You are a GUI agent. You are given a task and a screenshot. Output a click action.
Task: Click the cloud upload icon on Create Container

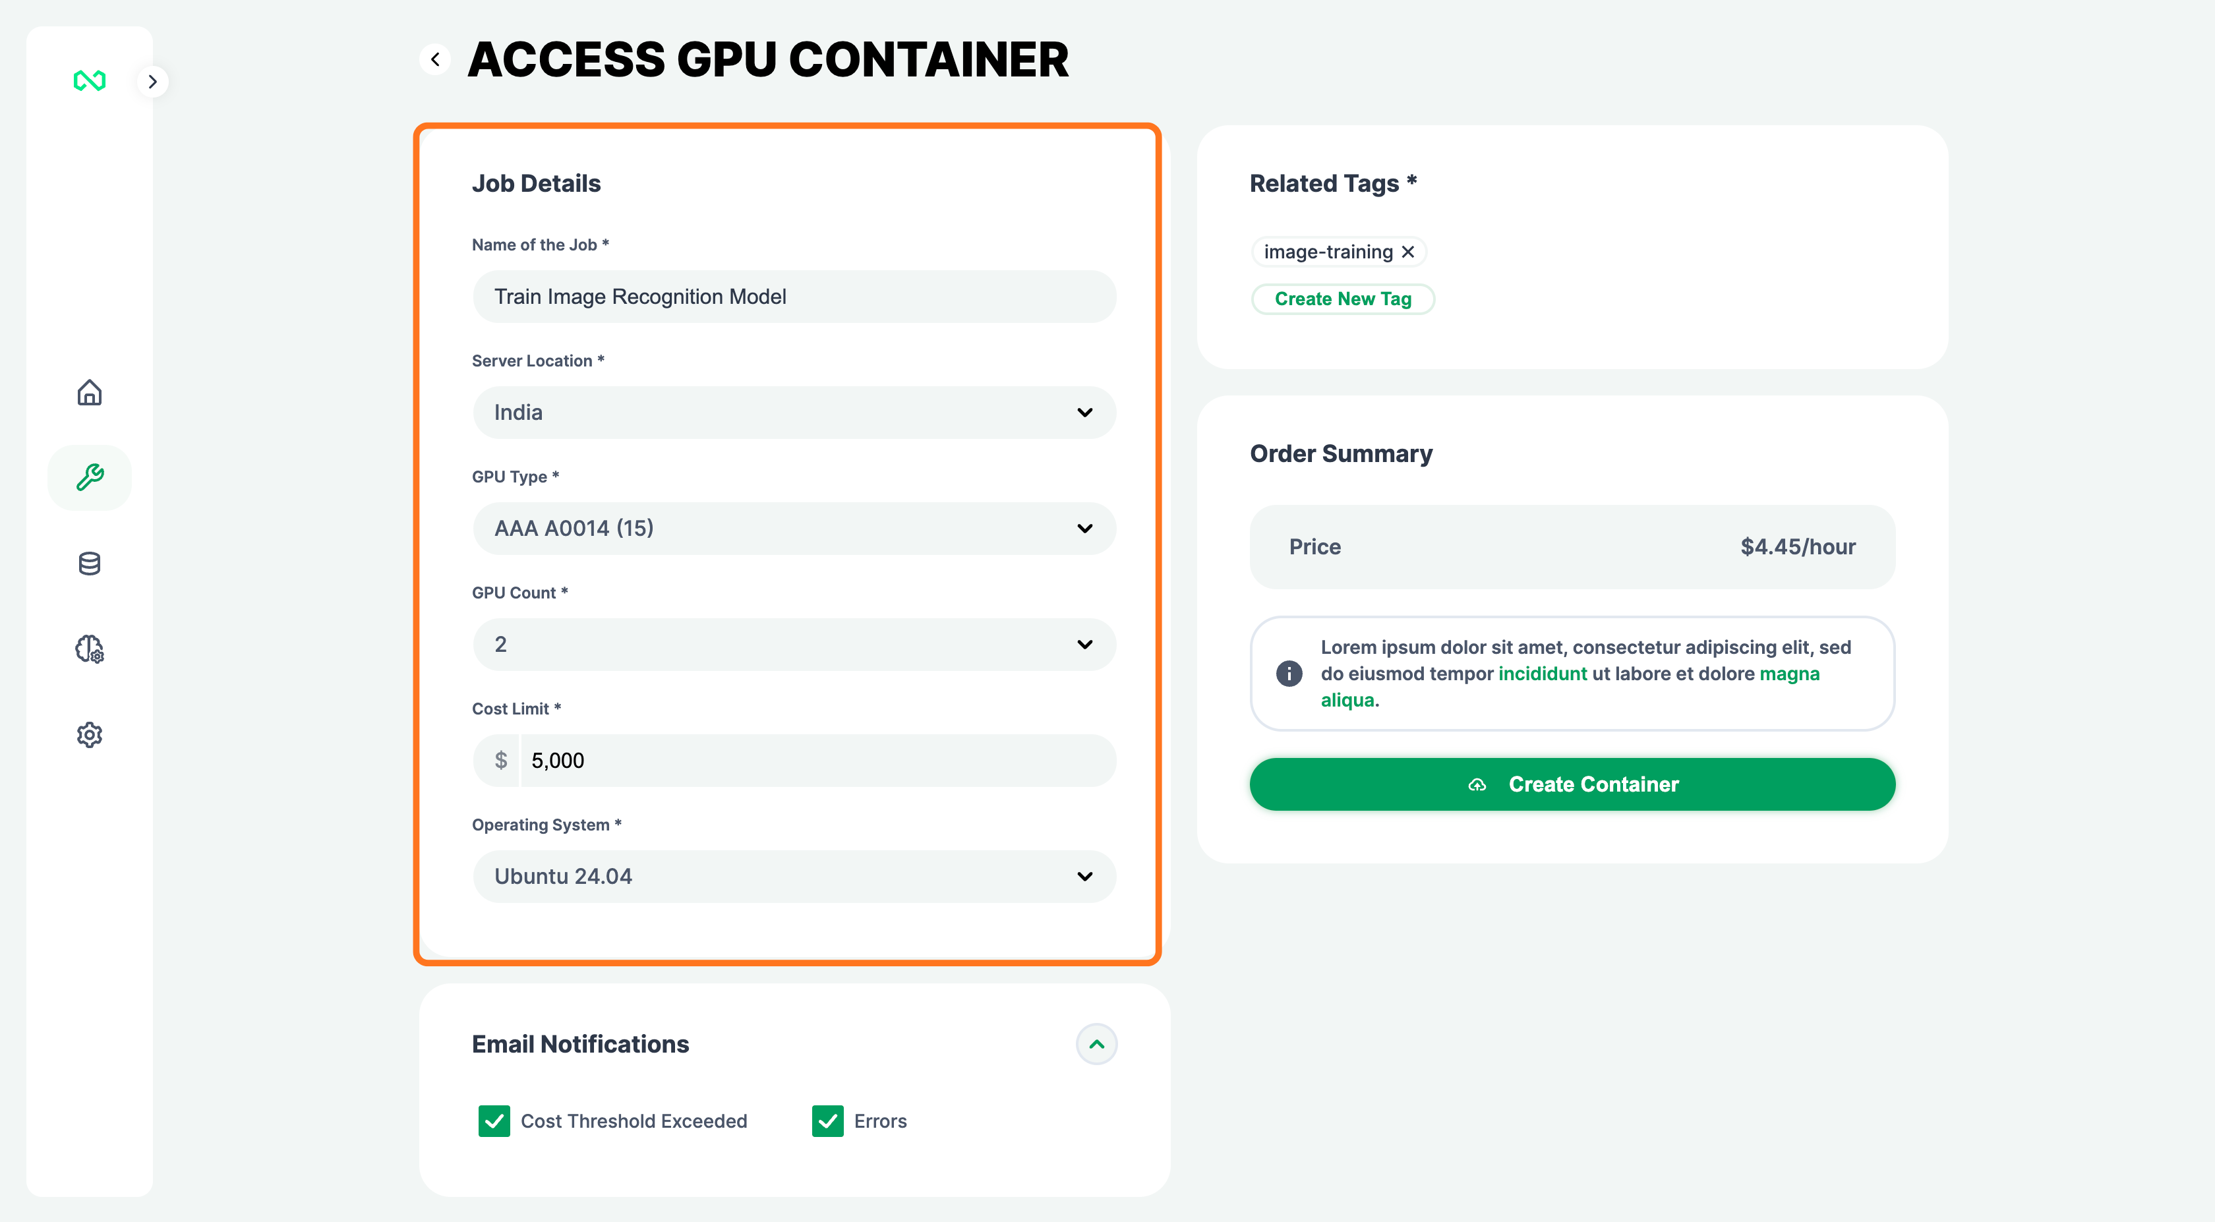pos(1479,784)
